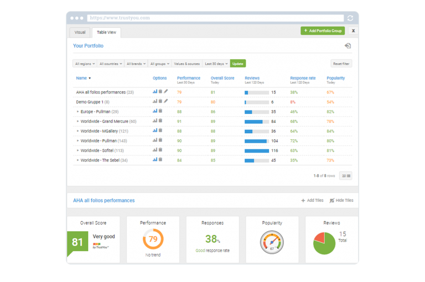Viewport: 425px width, 282px height.
Task: Click chart icon for AHA all folios performances
Action: coord(155,92)
